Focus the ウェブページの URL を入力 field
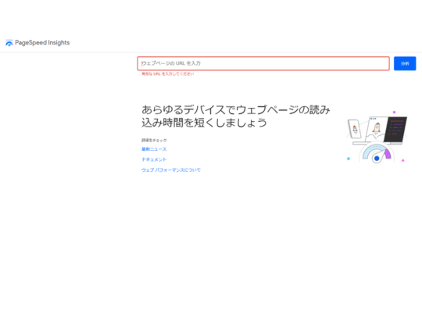This screenshot has height=336, width=422. tap(263, 63)
